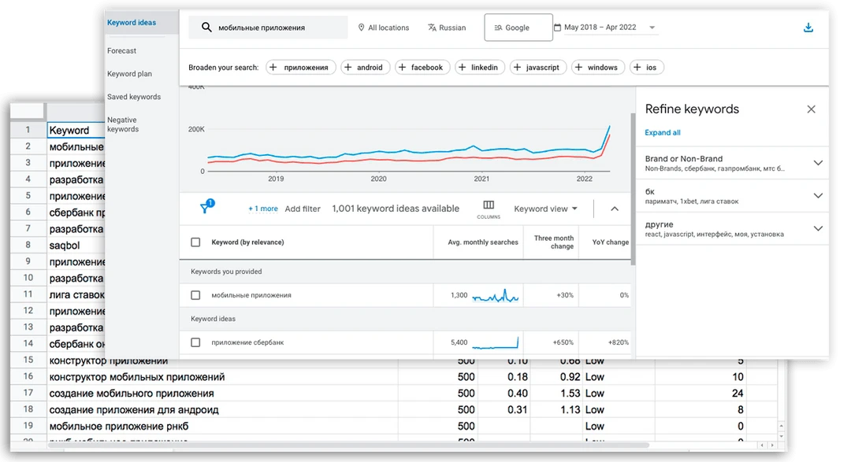Switch to Forecast in the sidebar

(x=124, y=49)
